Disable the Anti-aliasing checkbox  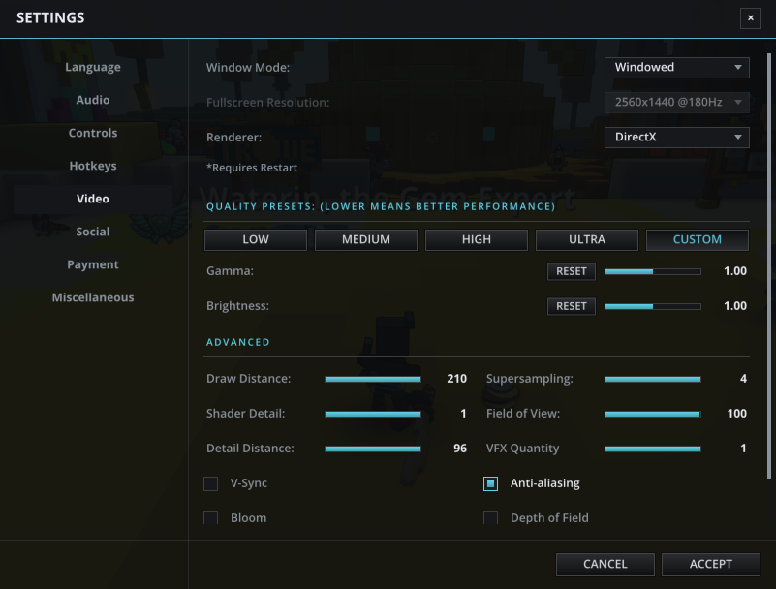click(x=490, y=483)
